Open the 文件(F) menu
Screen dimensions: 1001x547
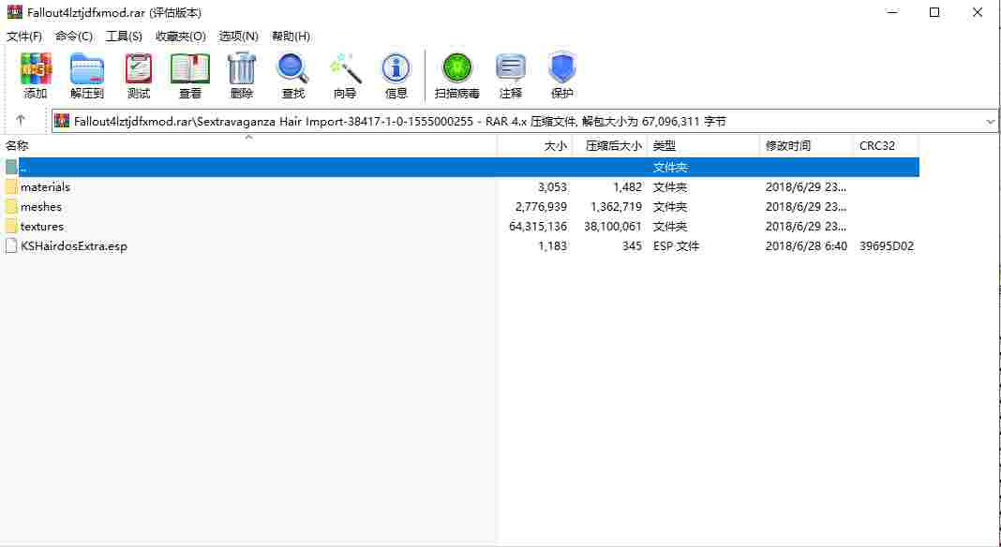(x=24, y=37)
